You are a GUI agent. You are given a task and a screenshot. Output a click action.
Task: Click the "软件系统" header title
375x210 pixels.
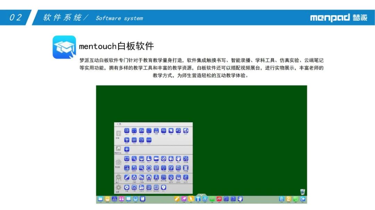62,17
